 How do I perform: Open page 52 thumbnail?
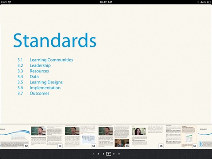point(15,137)
